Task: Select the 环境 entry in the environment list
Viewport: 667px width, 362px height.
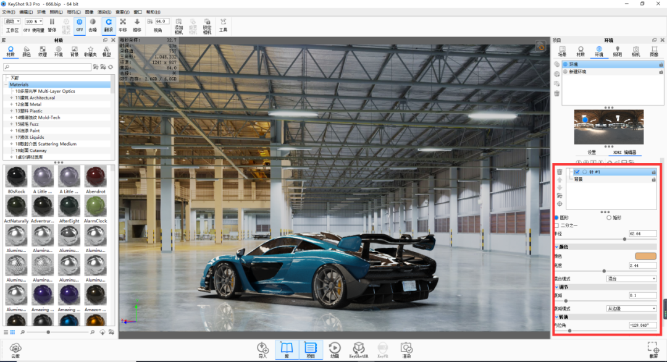Action: (612, 64)
